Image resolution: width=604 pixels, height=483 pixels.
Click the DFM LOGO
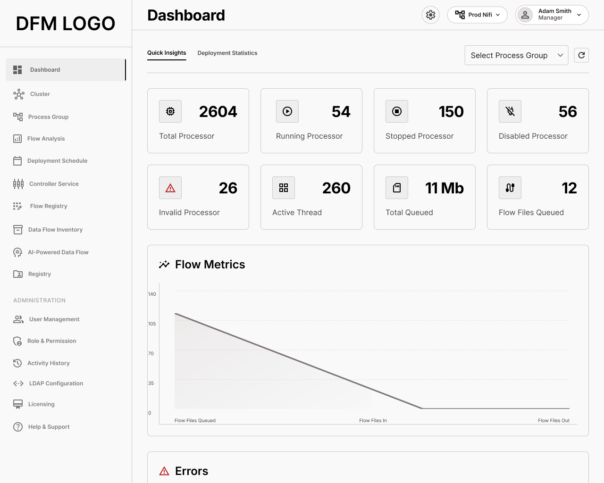pos(66,24)
